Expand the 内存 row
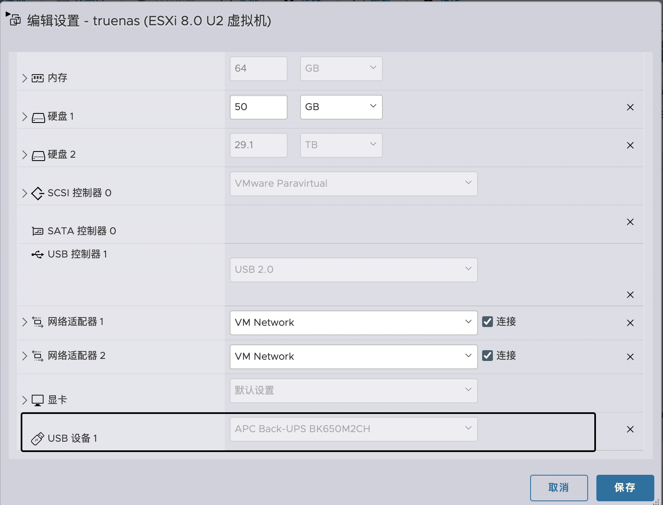The width and height of the screenshot is (663, 505). coord(24,78)
